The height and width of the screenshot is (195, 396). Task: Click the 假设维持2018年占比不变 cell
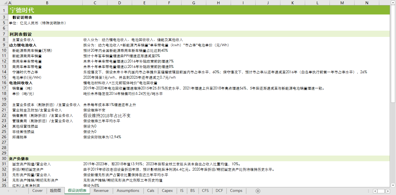point(107,116)
